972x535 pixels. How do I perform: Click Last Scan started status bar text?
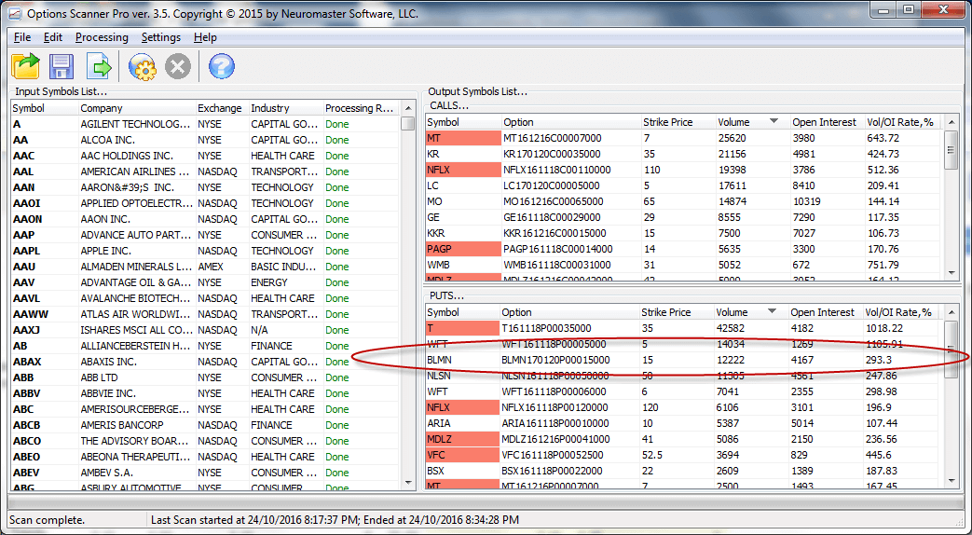tap(335, 520)
